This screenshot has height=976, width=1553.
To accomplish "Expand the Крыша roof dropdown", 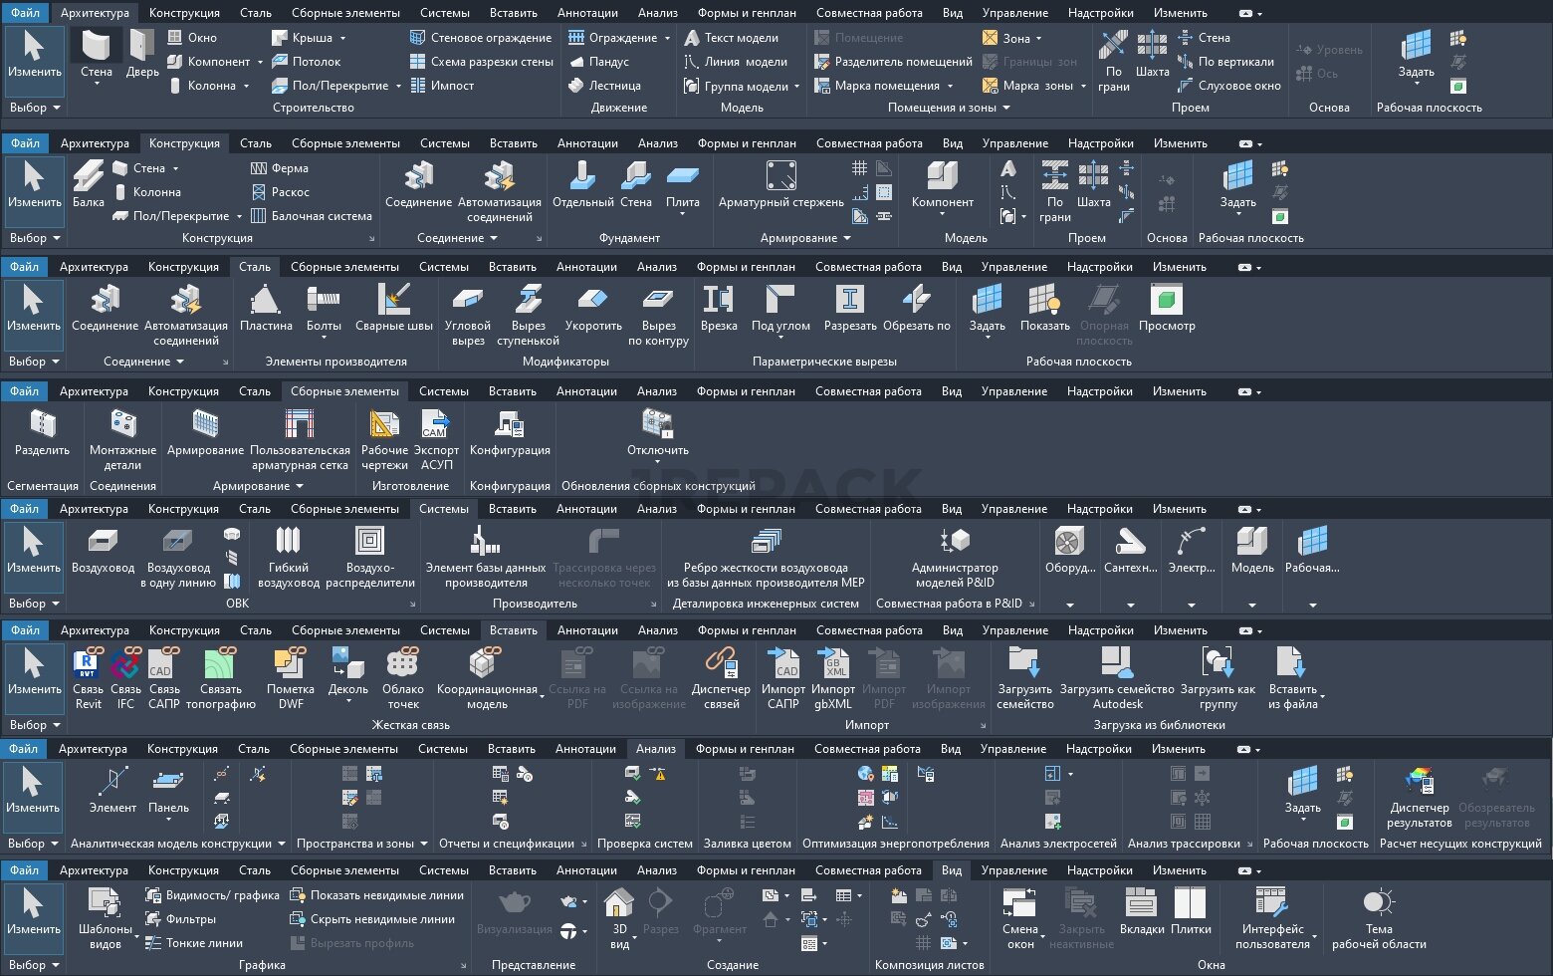I will (x=342, y=38).
